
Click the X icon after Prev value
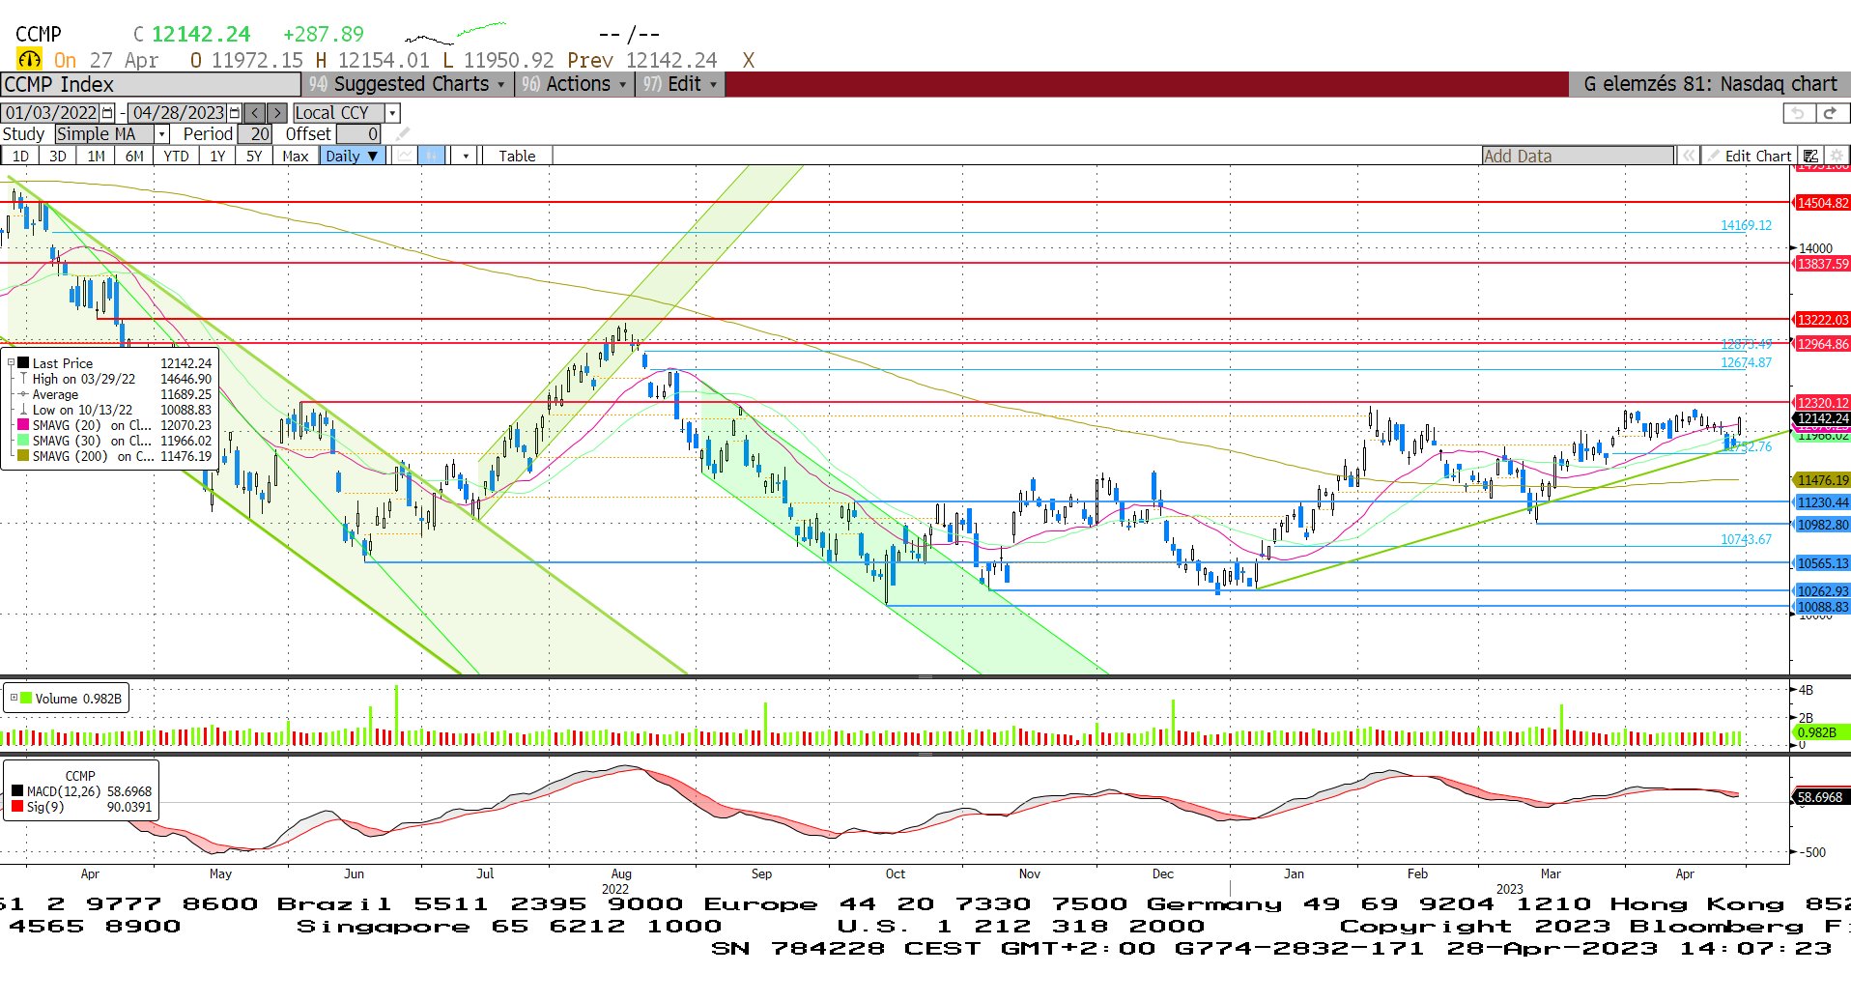pos(749,60)
